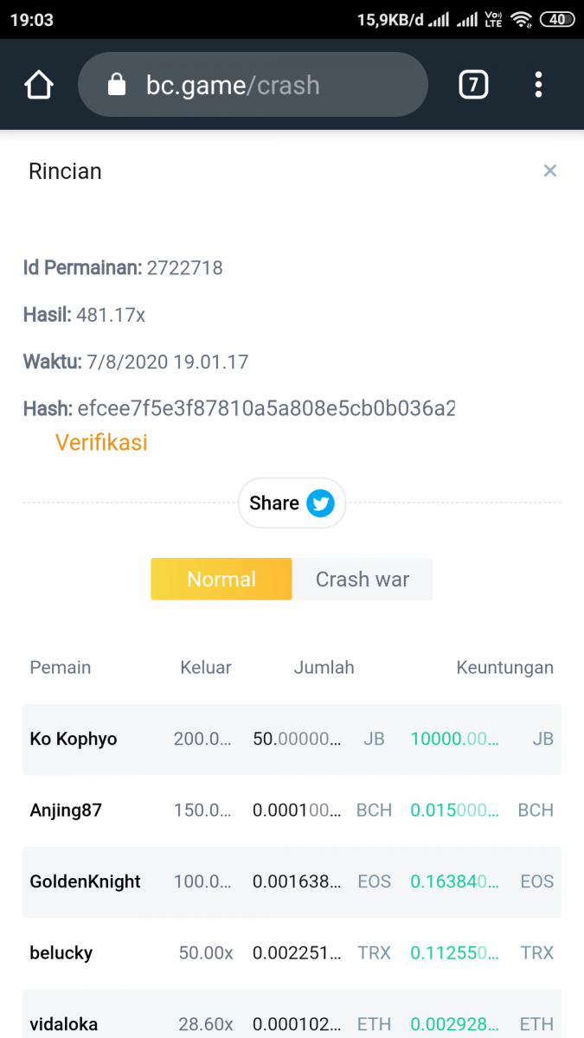The height and width of the screenshot is (1038, 584).
Task: Tap the game hash value text
Action: click(266, 408)
